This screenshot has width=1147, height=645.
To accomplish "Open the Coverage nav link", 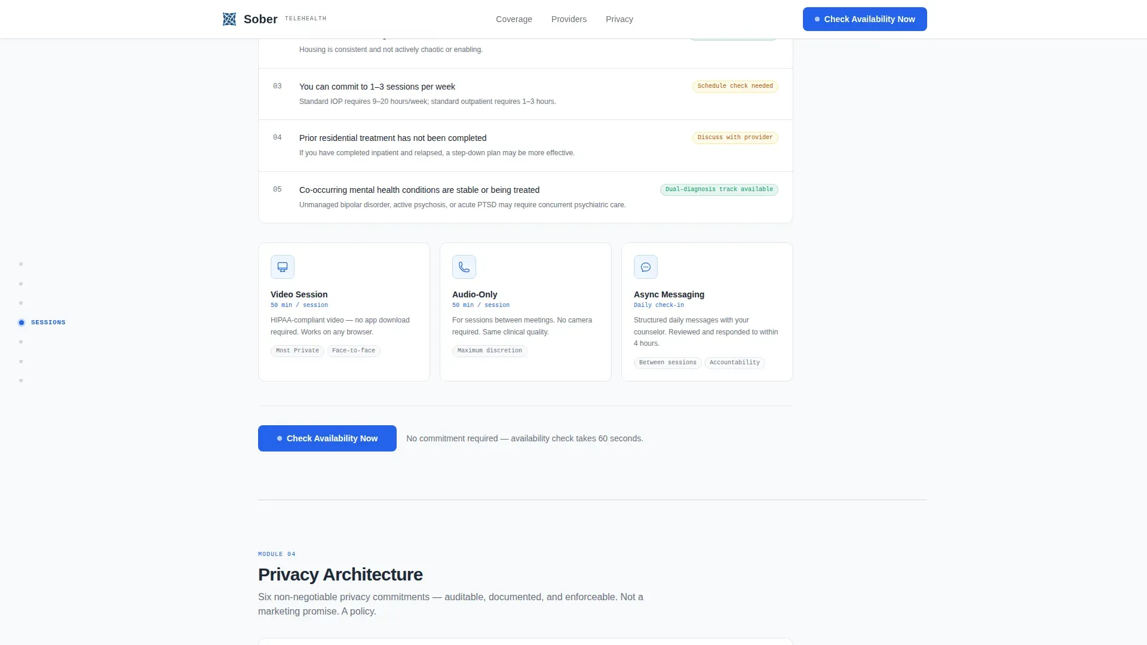I will [x=514, y=19].
